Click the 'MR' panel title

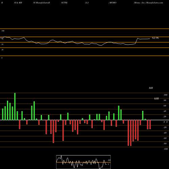click(x=151, y=88)
